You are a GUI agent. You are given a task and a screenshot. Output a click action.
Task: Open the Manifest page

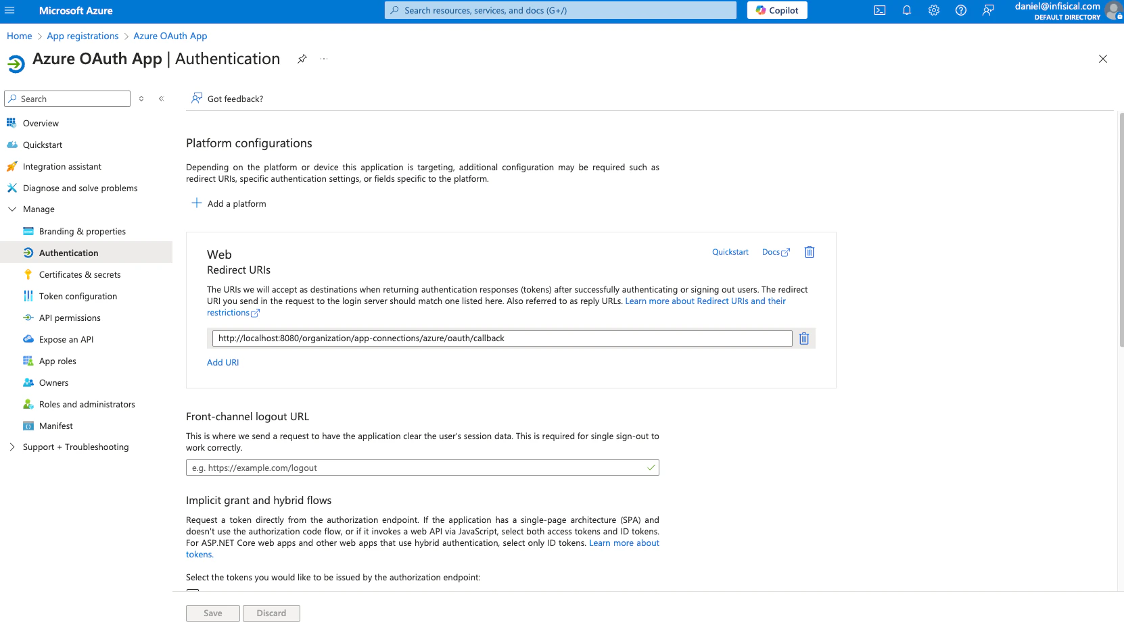[56, 426]
